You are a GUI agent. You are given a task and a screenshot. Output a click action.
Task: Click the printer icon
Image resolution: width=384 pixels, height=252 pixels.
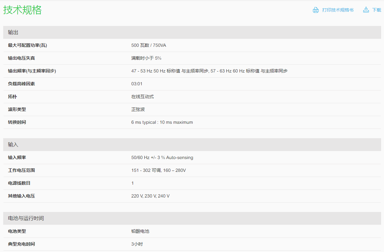316,10
